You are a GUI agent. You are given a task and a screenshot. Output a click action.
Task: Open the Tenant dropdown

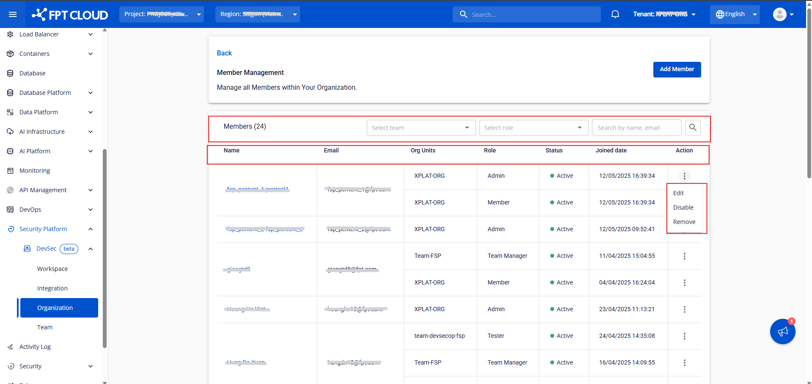(664, 14)
